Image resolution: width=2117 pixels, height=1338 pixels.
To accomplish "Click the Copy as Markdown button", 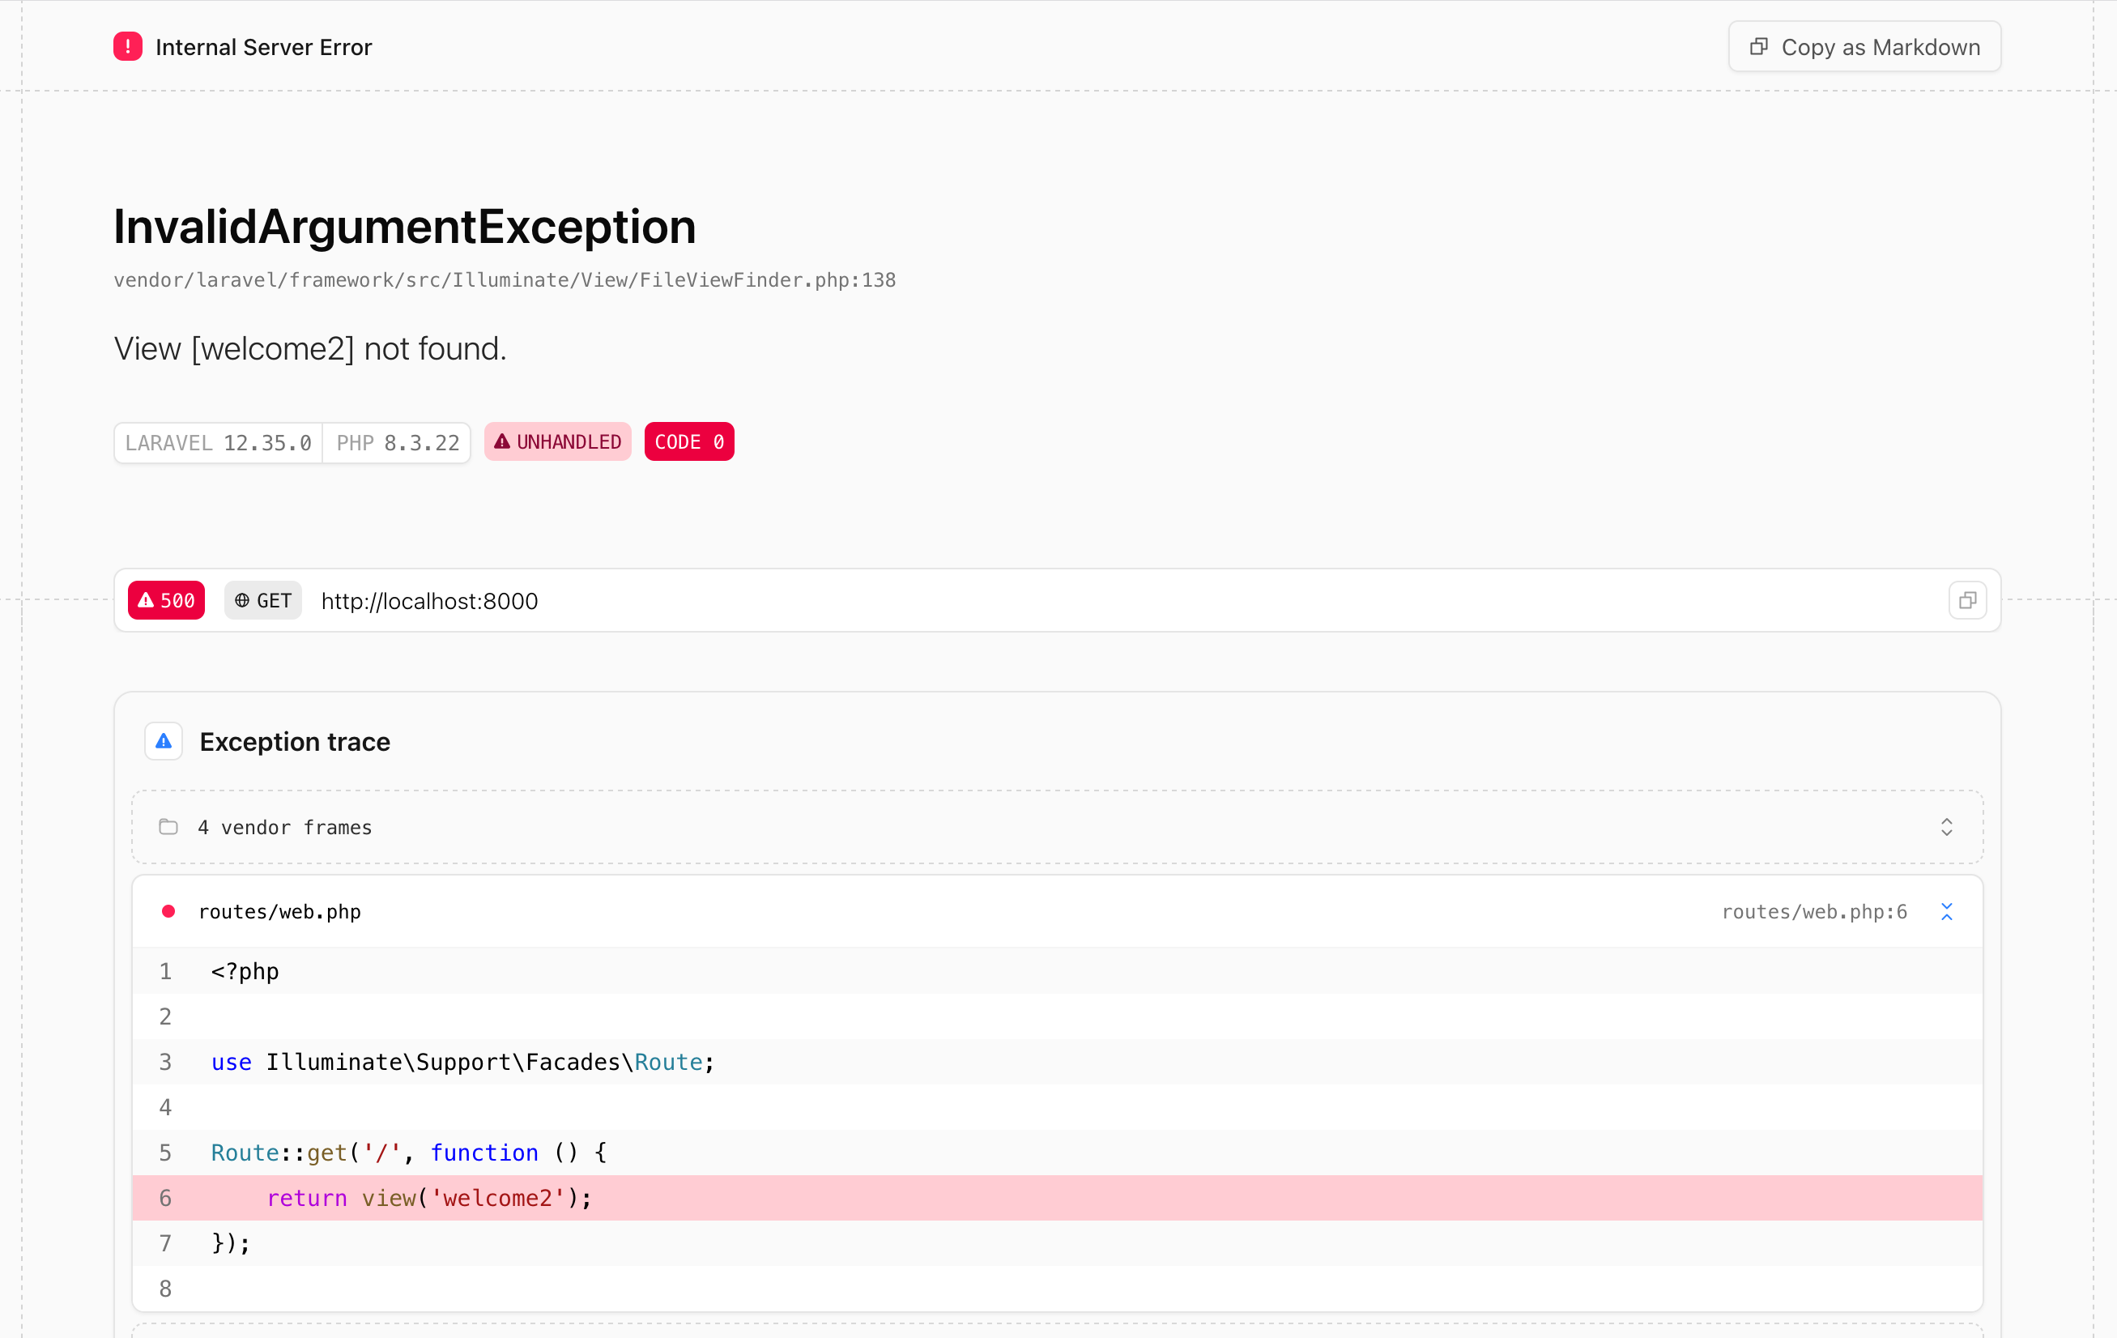I will pos(1864,47).
